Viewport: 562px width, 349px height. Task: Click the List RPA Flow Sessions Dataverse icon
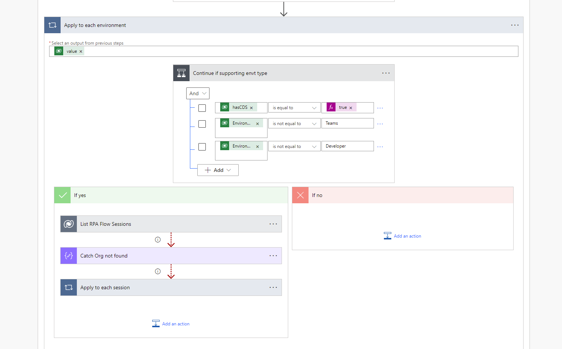coord(69,224)
